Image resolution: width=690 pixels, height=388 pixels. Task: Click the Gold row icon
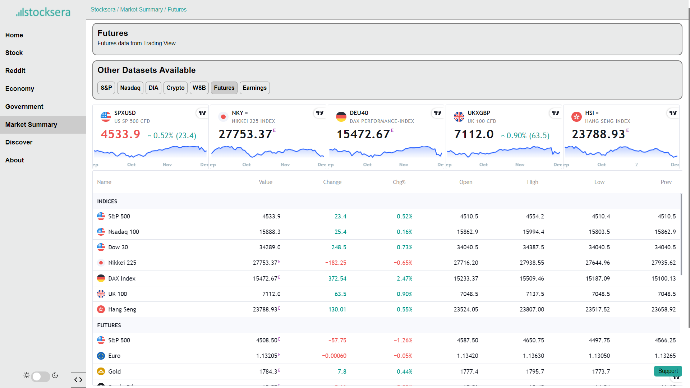101,371
